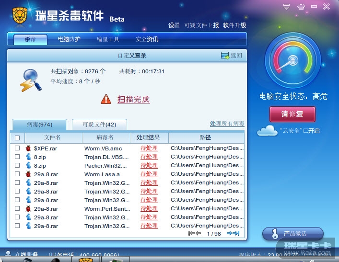
Task: Click the “云安全”已开启 status text
Action: pos(300,131)
